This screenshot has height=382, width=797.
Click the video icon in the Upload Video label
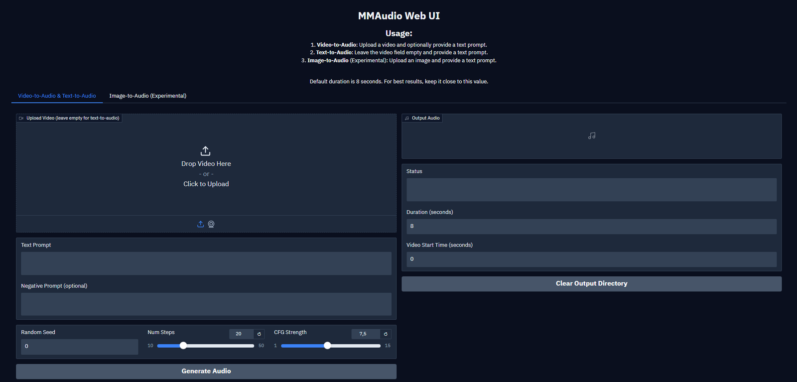(21, 118)
